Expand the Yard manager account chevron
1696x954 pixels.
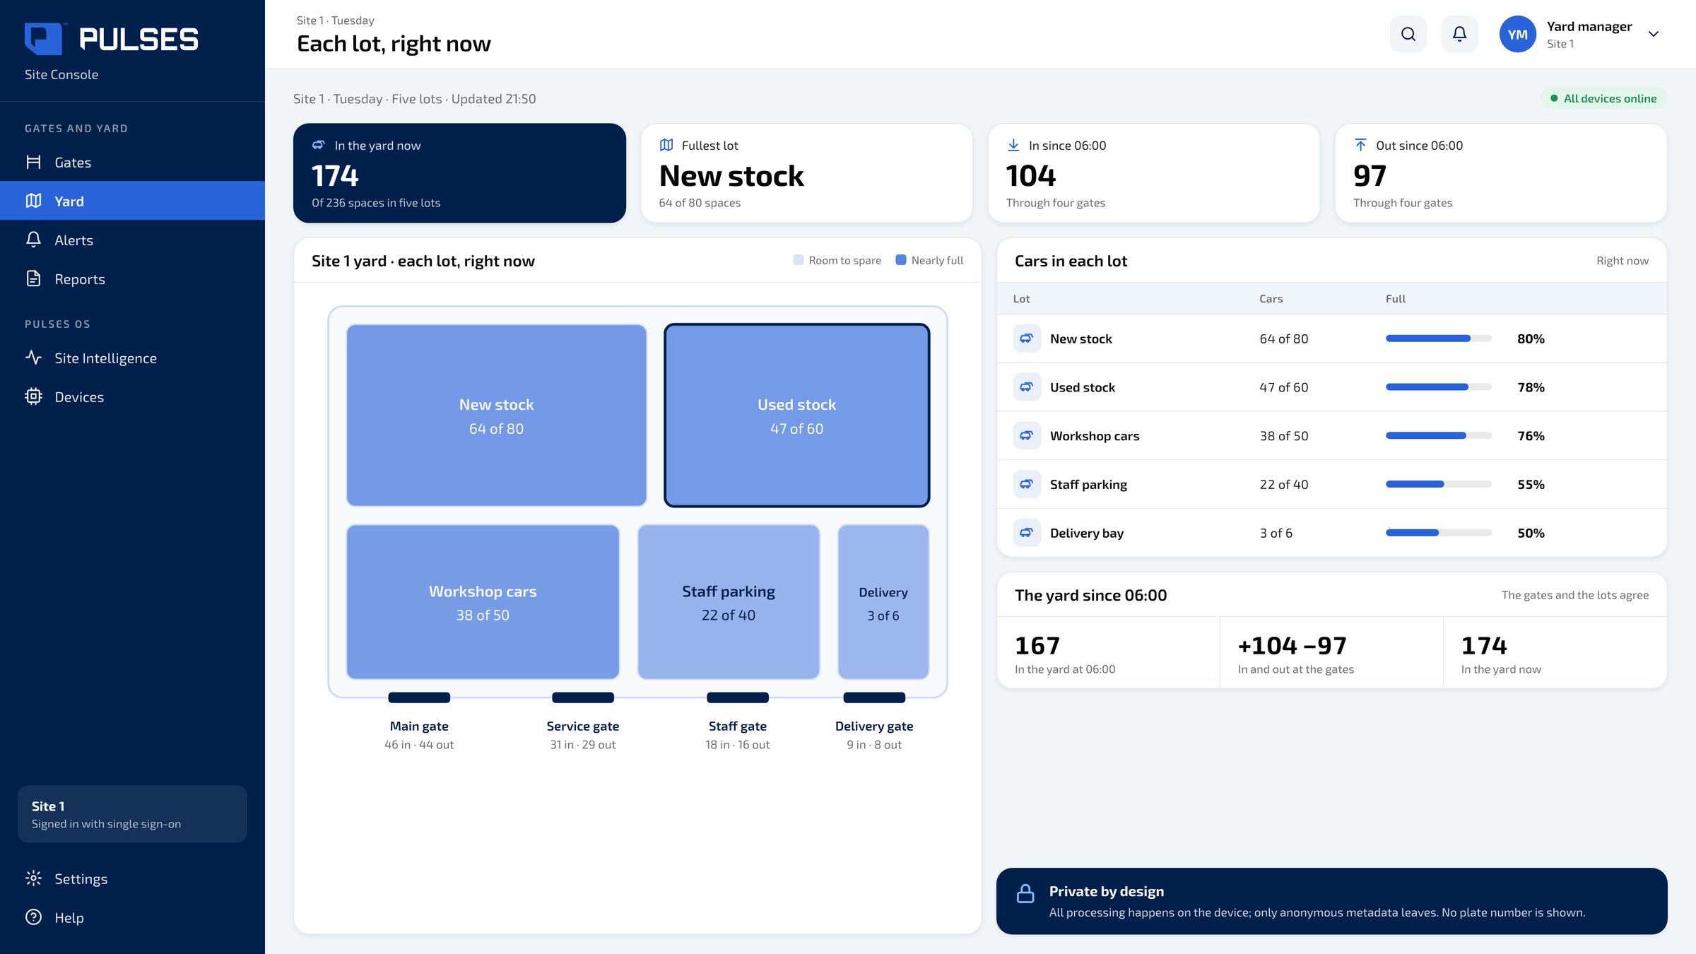click(1653, 34)
